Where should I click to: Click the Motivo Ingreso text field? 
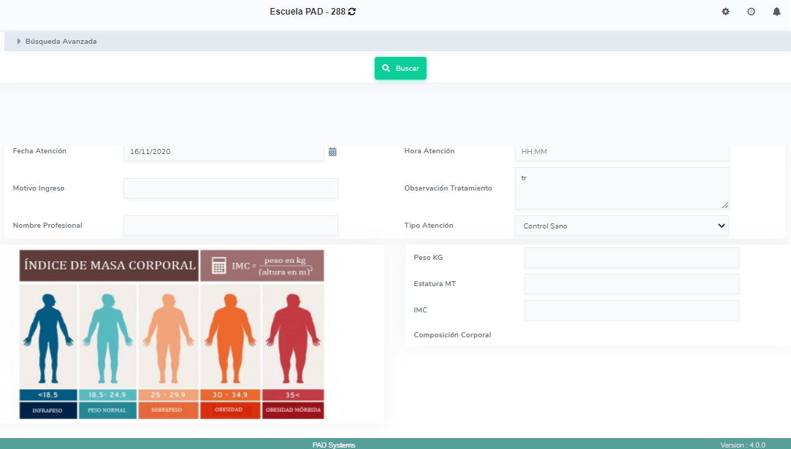[x=231, y=188]
